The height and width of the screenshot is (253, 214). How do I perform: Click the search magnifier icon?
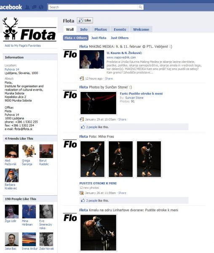coord(140,7)
